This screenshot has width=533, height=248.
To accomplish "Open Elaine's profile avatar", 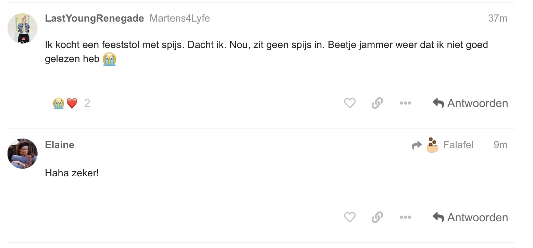I will click(23, 153).
